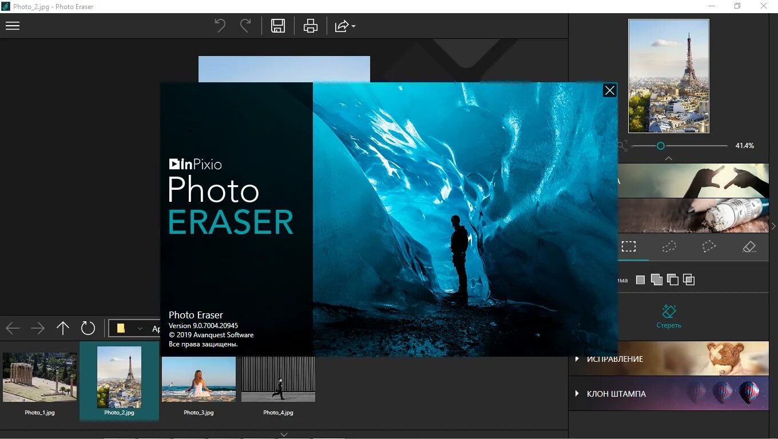Collapse file browser with bottom chevron
Screen dimensions: 778x439
click(284, 434)
